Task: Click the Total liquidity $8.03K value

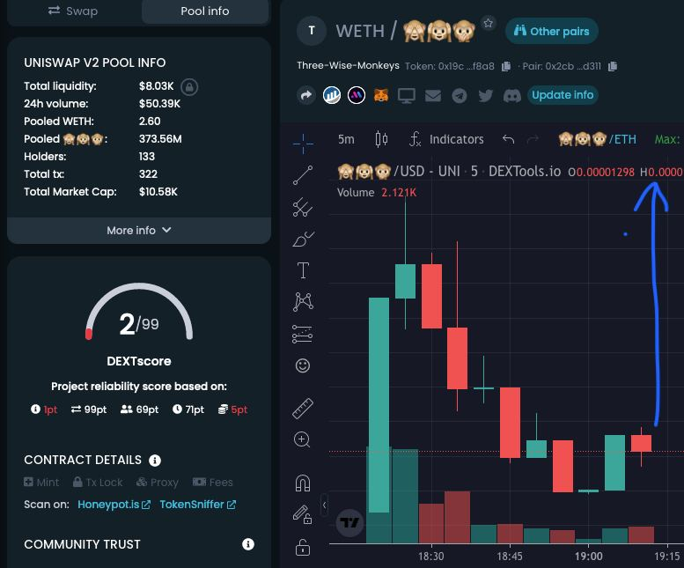Action: tap(156, 86)
